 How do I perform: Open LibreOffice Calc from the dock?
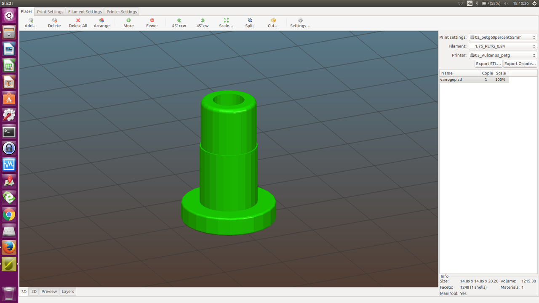[x=9, y=65]
